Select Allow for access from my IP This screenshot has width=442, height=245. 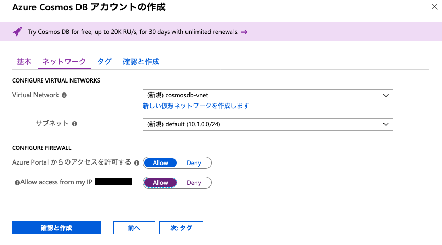coord(160,183)
